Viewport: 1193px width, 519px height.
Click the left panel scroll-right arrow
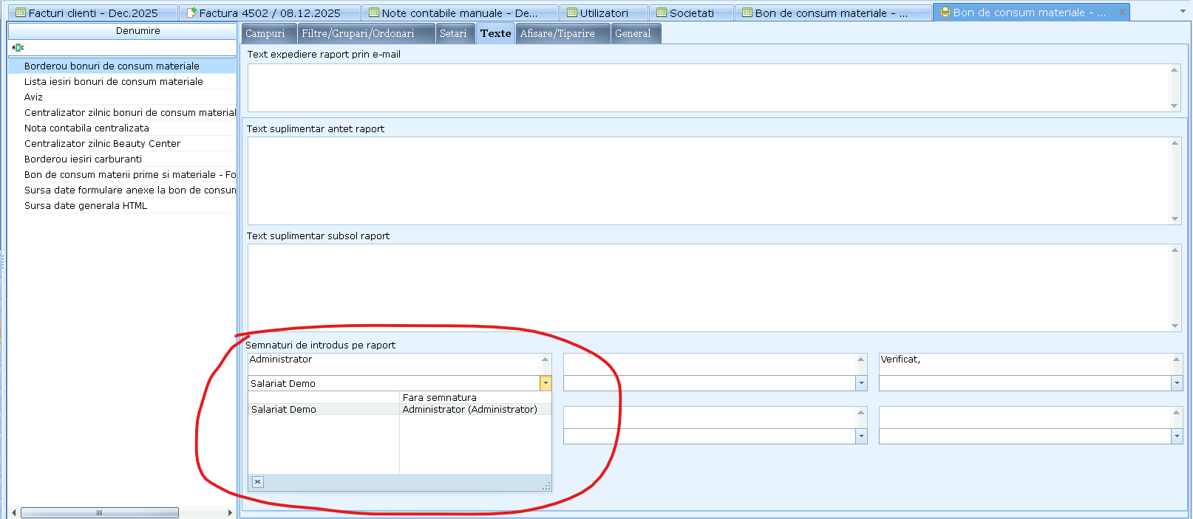230,512
